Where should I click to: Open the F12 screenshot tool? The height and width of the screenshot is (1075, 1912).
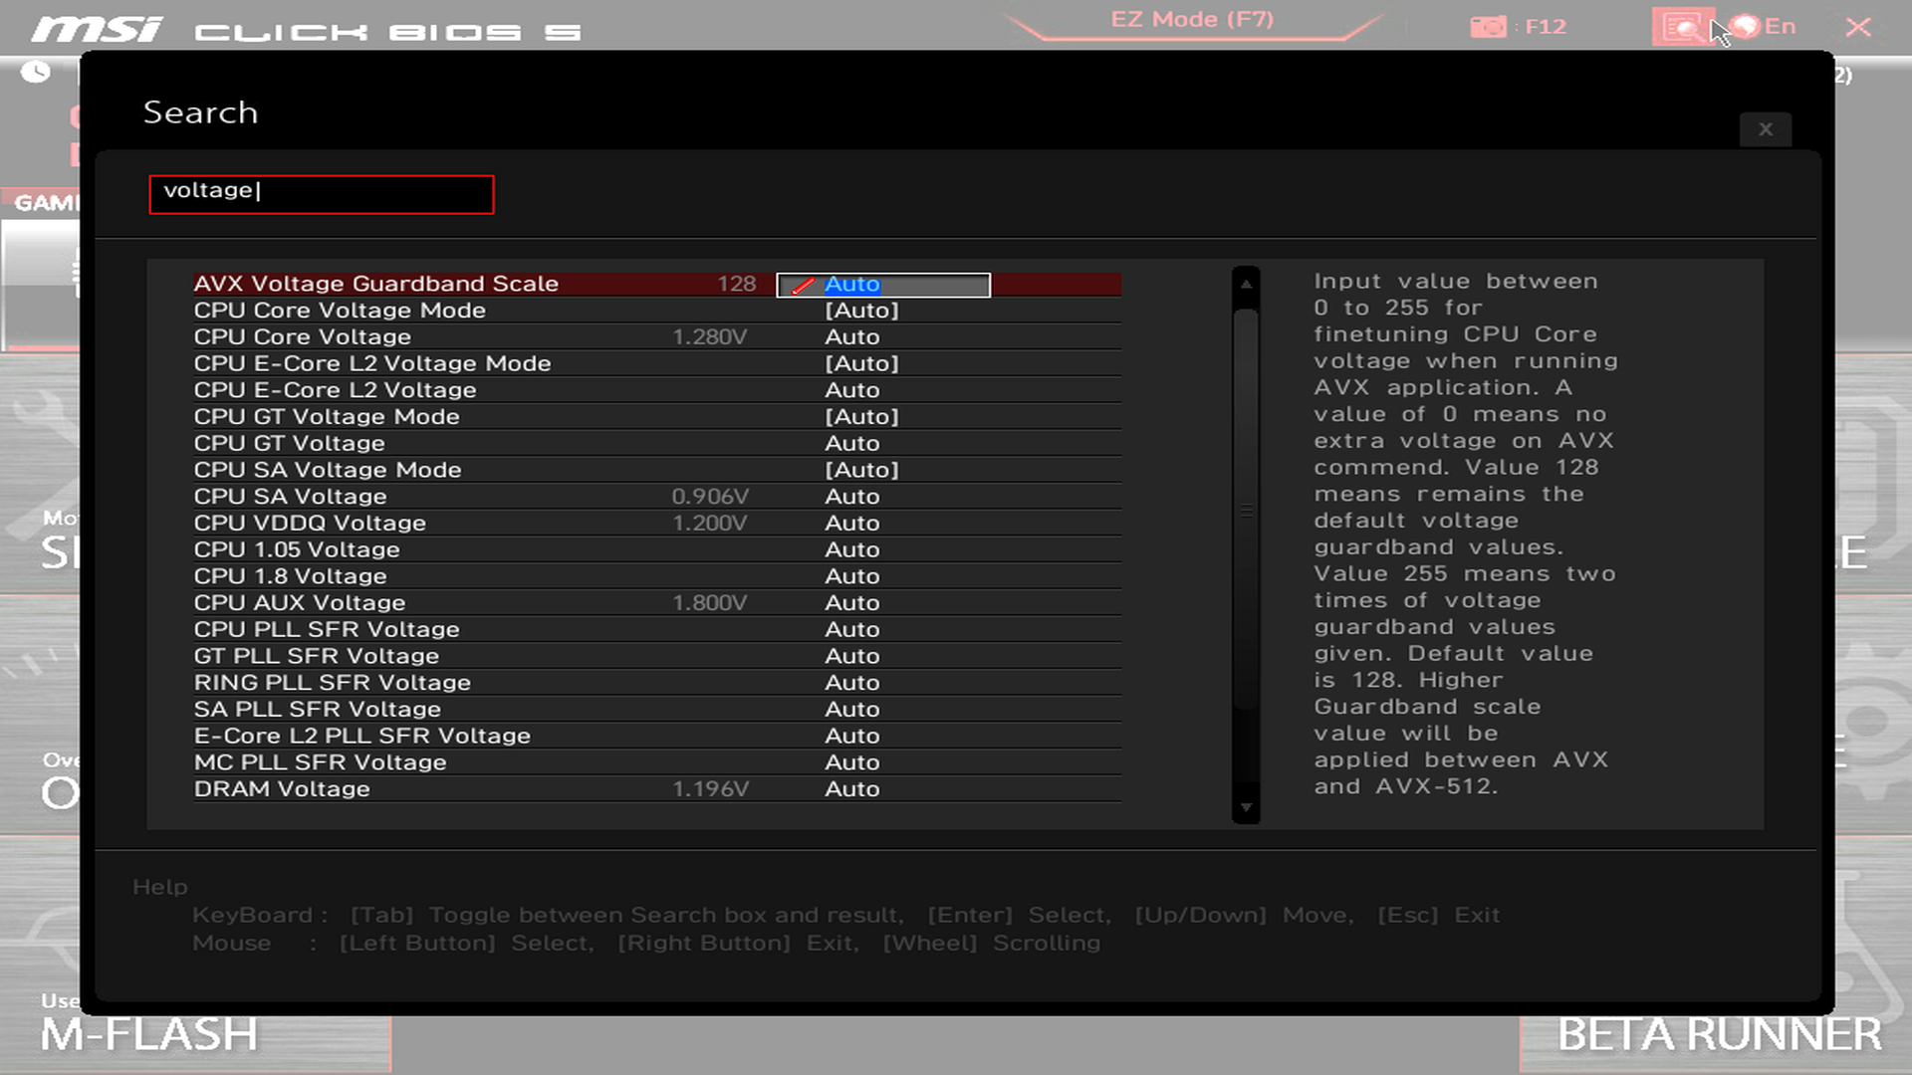coord(1489,26)
